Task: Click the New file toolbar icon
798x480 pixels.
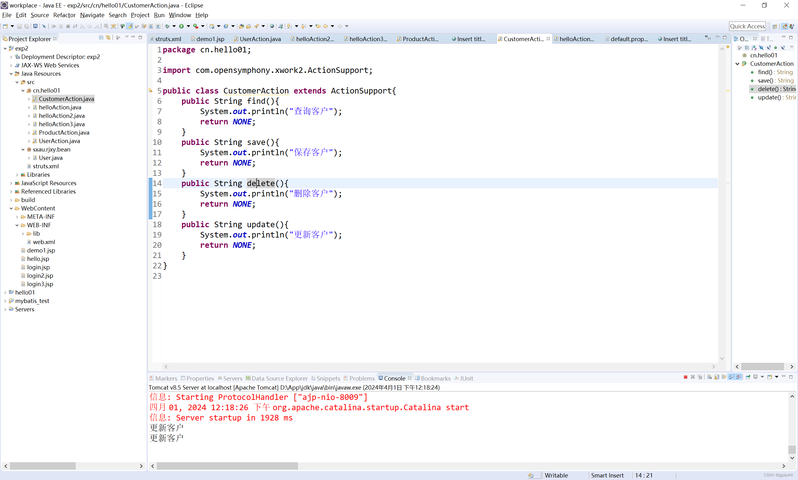Action: [5, 26]
